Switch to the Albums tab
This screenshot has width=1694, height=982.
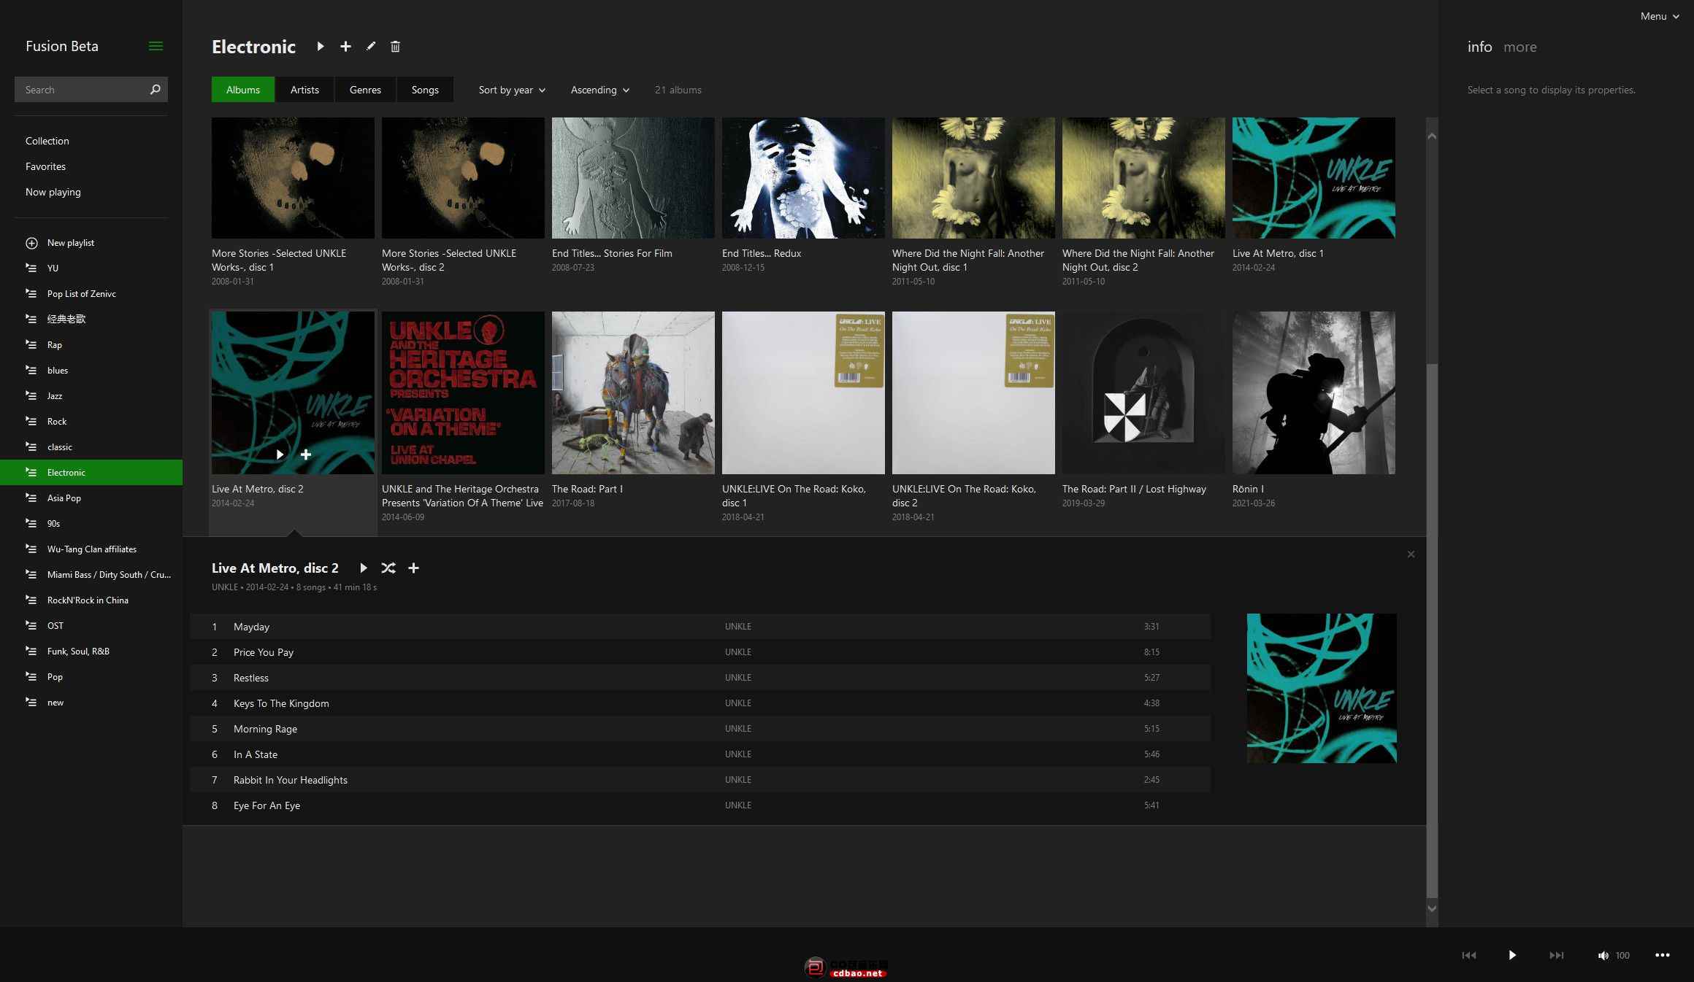click(x=243, y=90)
